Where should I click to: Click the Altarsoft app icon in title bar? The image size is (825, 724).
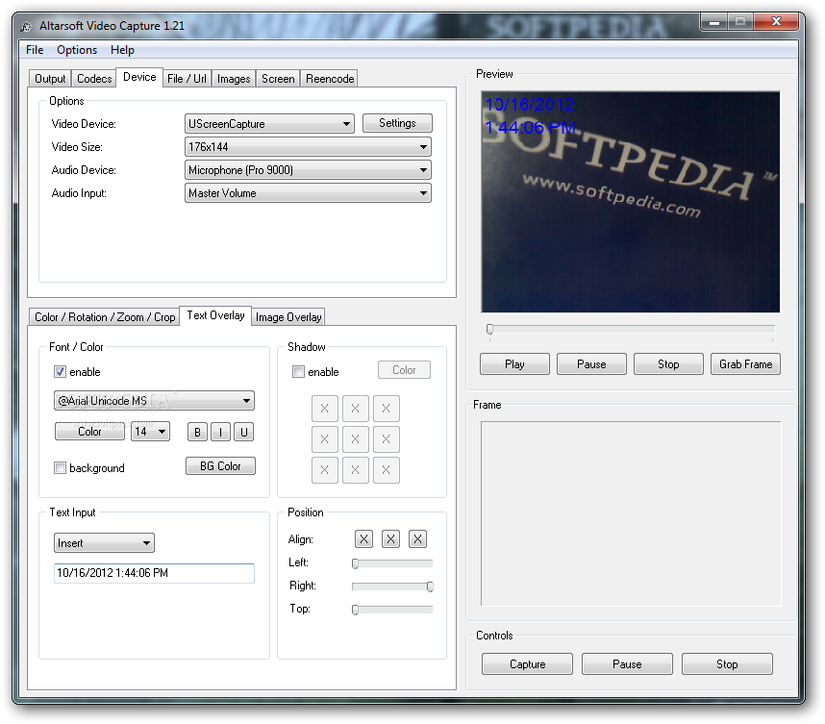[26, 26]
